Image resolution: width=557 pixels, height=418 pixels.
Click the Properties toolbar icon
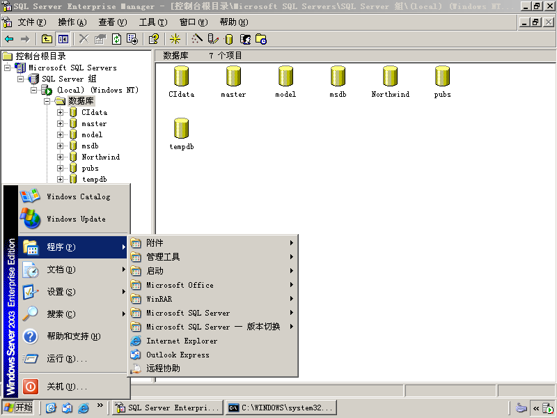click(x=100, y=39)
